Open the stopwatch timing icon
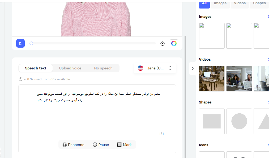Image resolution: width=269 pixels, height=158 pixels. click(x=163, y=43)
